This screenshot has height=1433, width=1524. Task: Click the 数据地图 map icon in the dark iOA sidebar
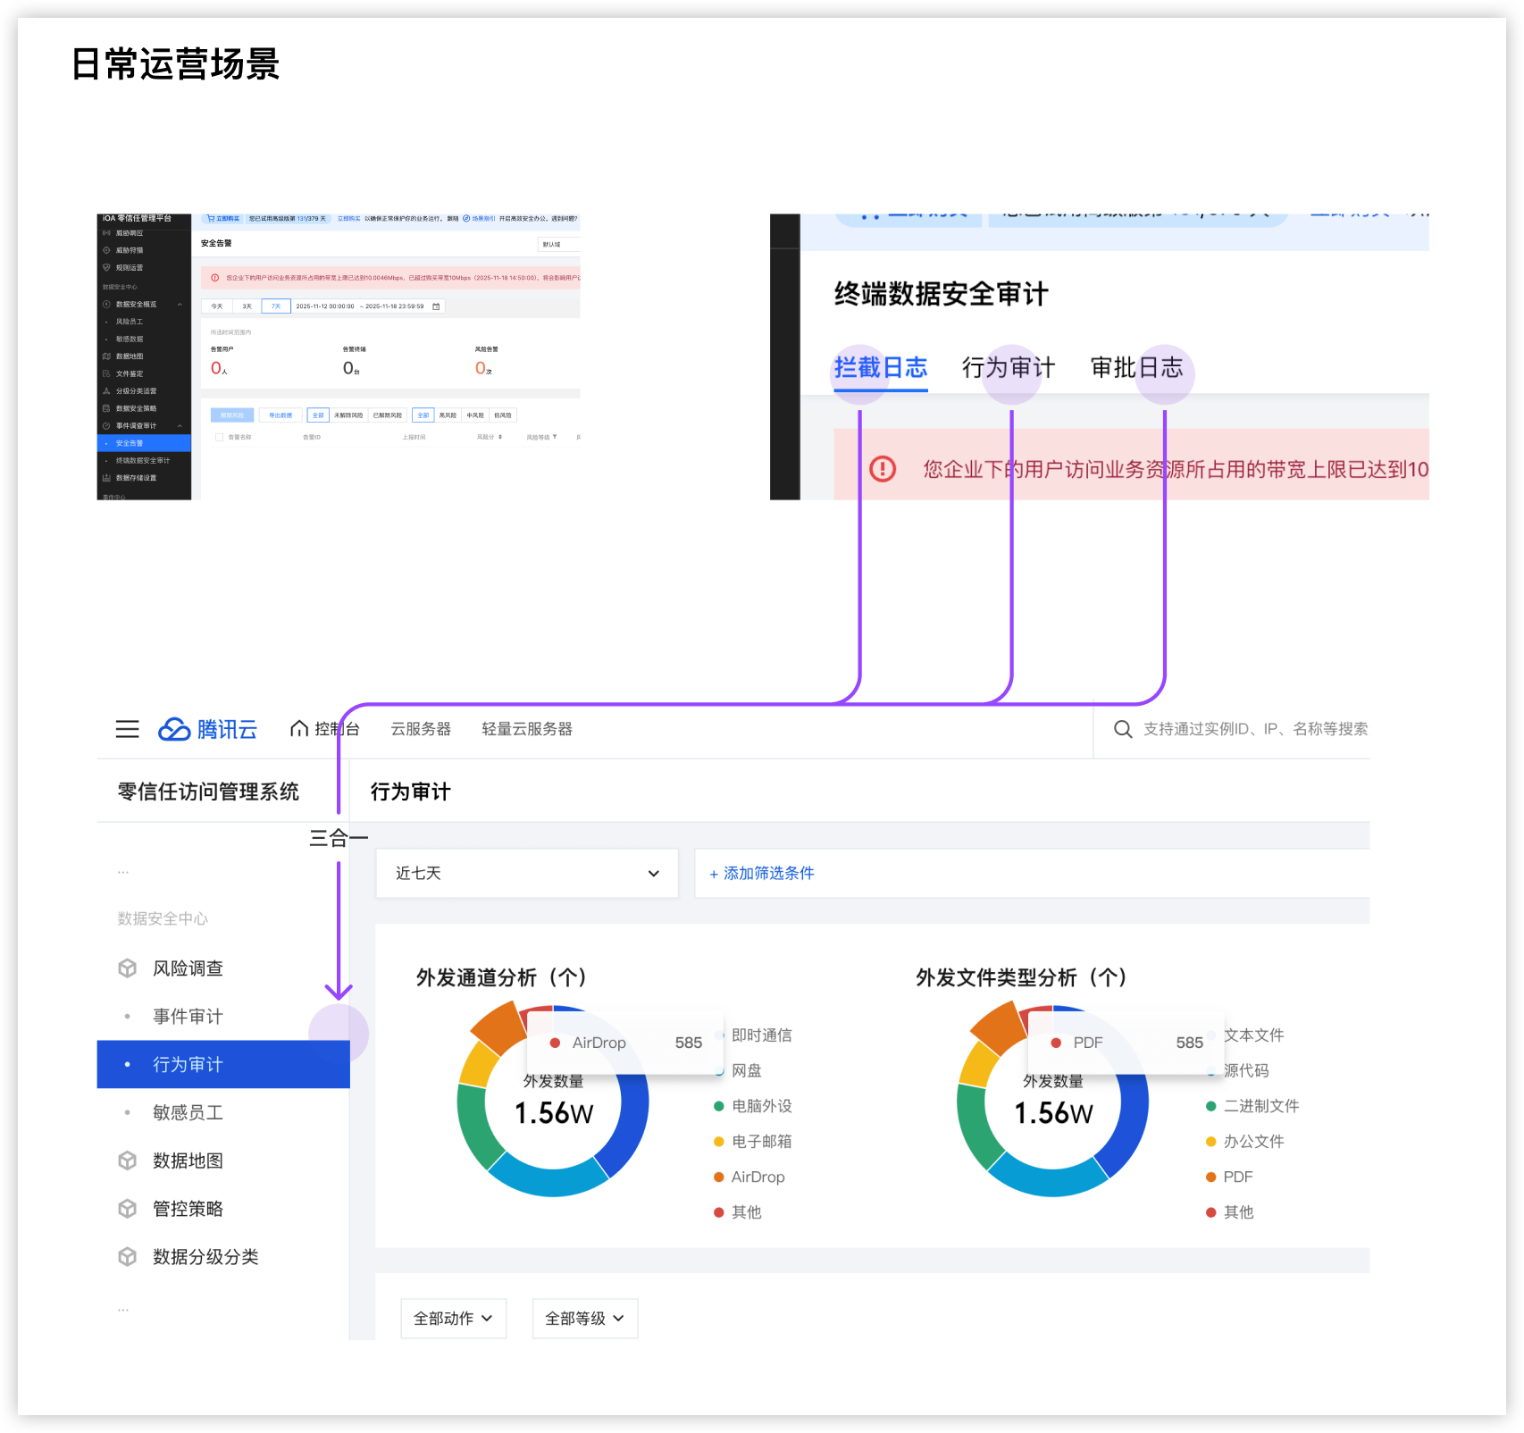[107, 356]
